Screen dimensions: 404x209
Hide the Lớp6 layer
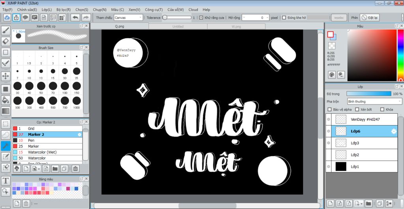329,131
